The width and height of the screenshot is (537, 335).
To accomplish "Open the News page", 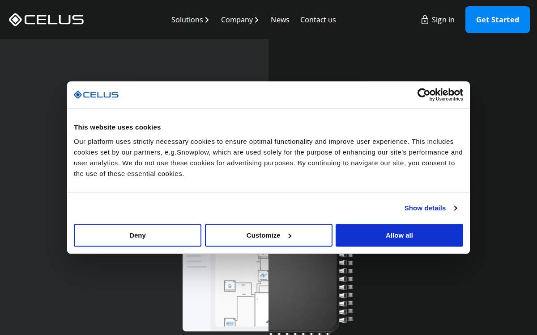I will pyautogui.click(x=280, y=20).
